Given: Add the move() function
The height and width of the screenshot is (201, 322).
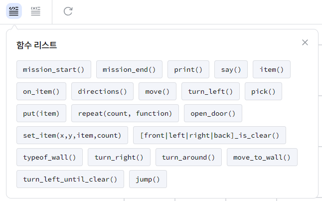Looking at the screenshot, I should [x=158, y=91].
